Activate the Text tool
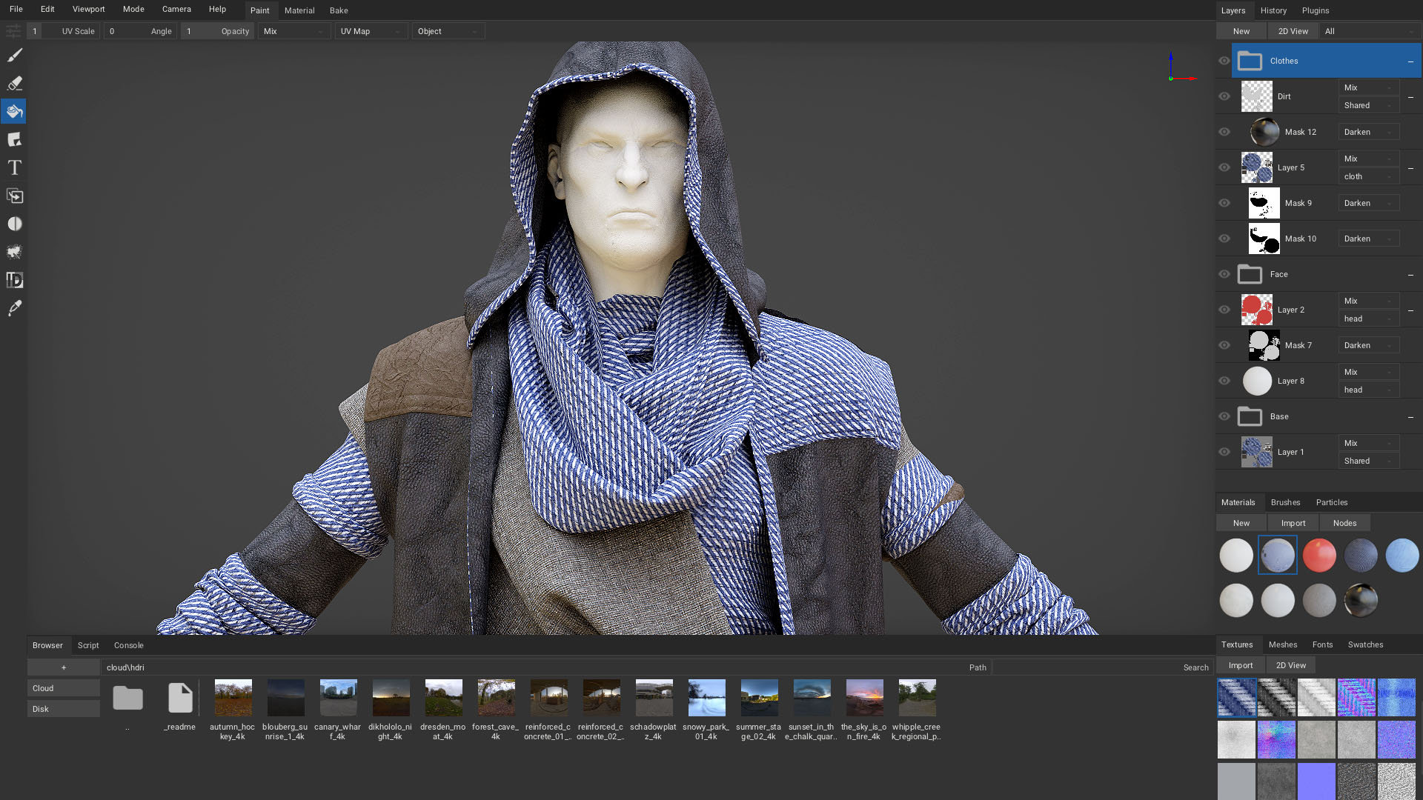The height and width of the screenshot is (800, 1423). (14, 167)
